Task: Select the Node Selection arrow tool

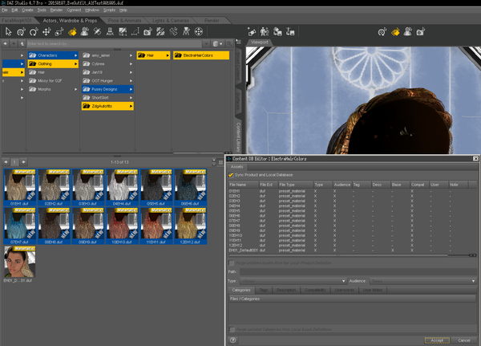Action: pyautogui.click(x=7, y=31)
